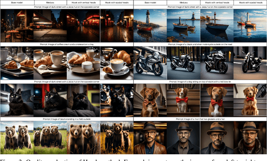Select the Medusa black cat image

point(50,100)
